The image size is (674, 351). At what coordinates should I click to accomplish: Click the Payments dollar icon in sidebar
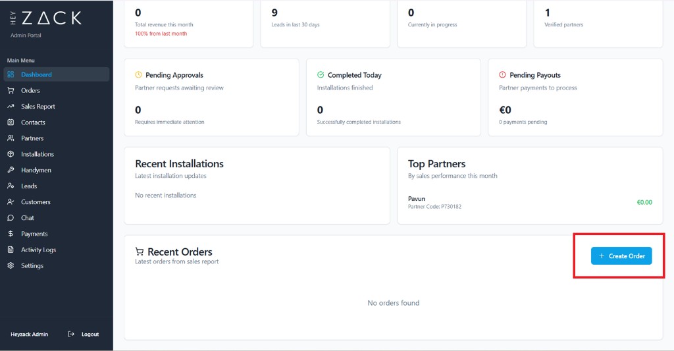(x=11, y=234)
